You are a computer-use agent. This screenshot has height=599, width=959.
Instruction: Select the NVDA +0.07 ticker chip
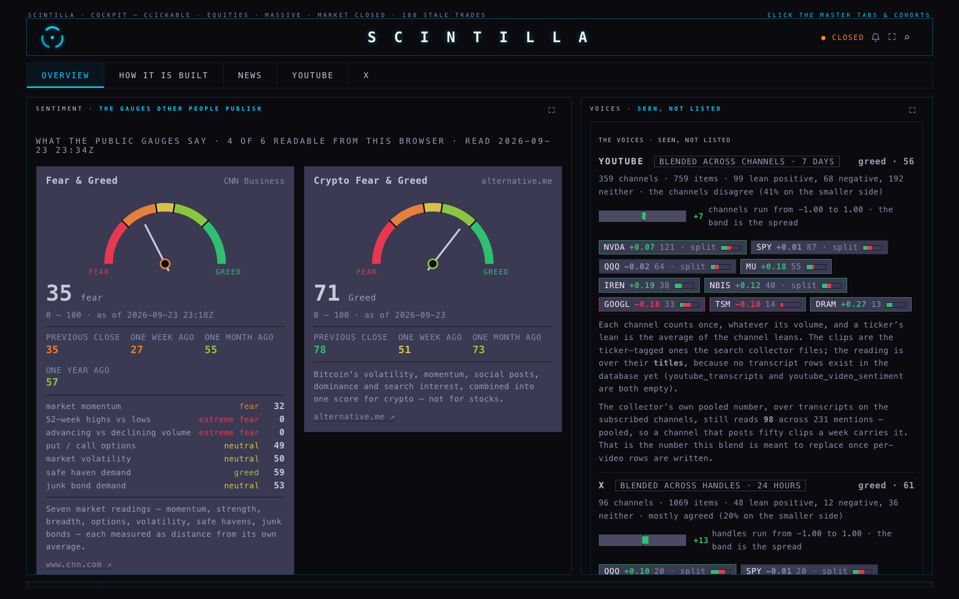(672, 248)
